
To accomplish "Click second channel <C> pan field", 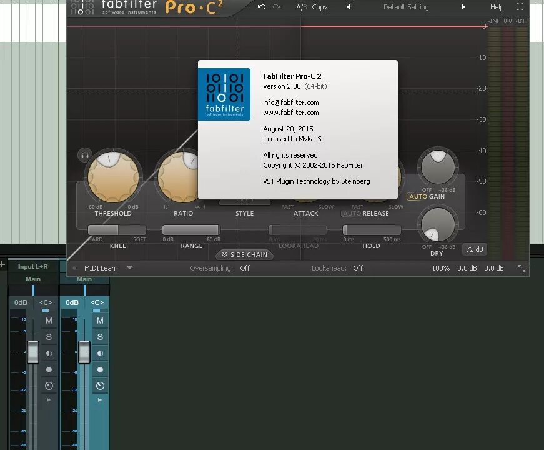I will tap(97, 302).
